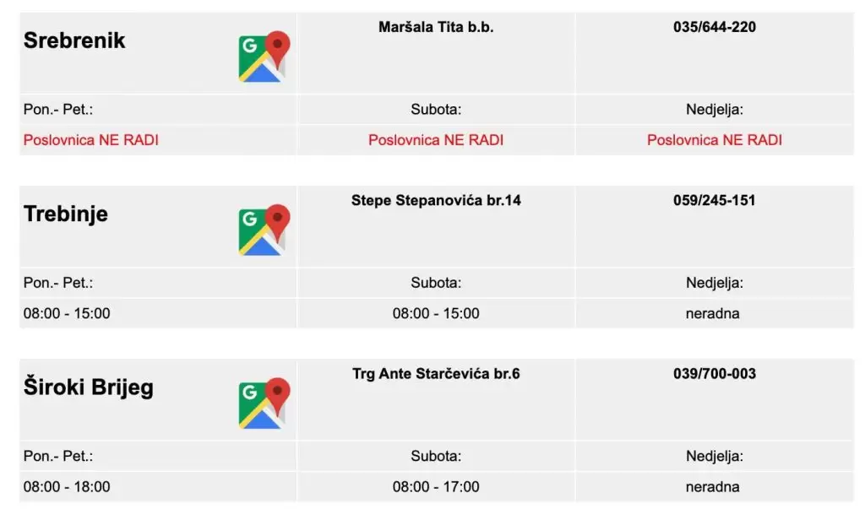
Task: Click Srebrenik Saturday 'Poslovnica NE RADI' notice
Action: click(436, 140)
